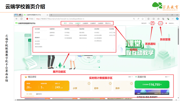Image resolution: width=180 pixels, height=101 pixels.
Task: Open the 初中 course category card
Action: (x=102, y=86)
